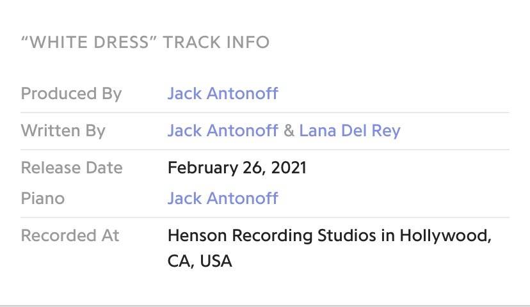
Task: Click "WHITE DRESS" in the heading
Action: (x=89, y=43)
